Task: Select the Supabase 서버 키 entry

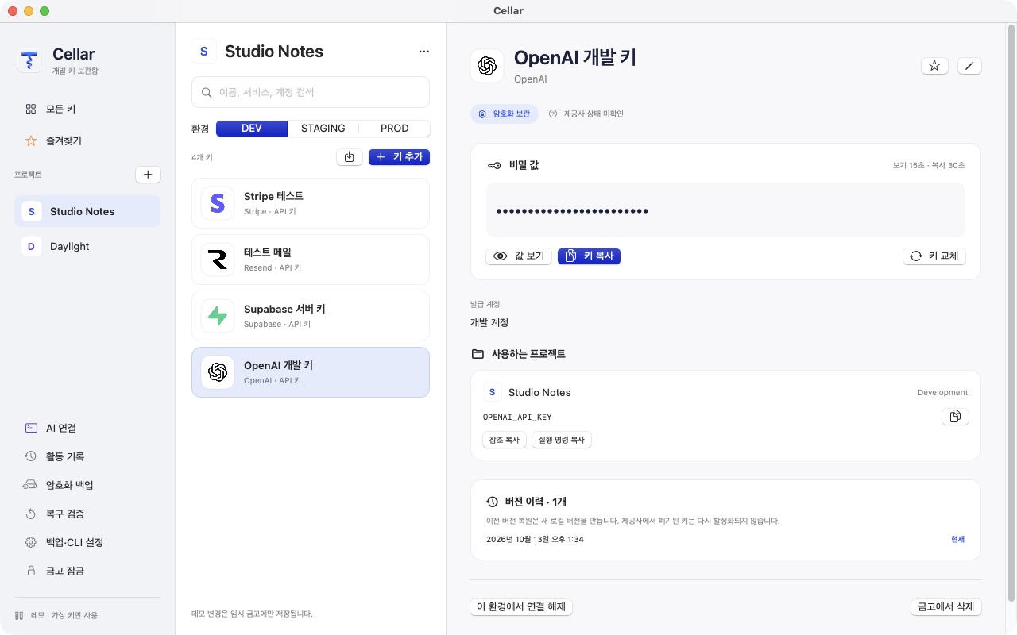Action: [311, 316]
